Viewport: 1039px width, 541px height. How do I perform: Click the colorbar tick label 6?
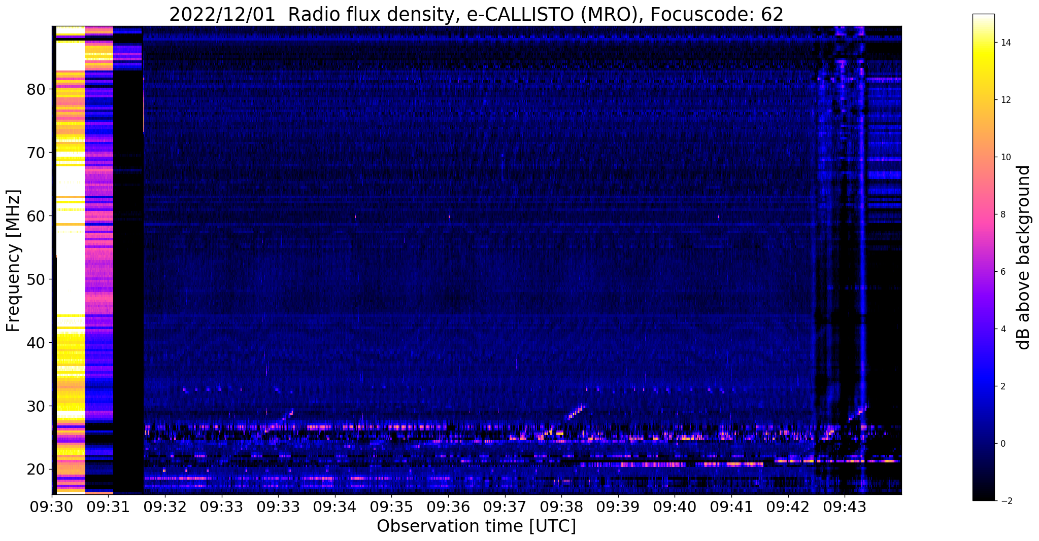1002,272
